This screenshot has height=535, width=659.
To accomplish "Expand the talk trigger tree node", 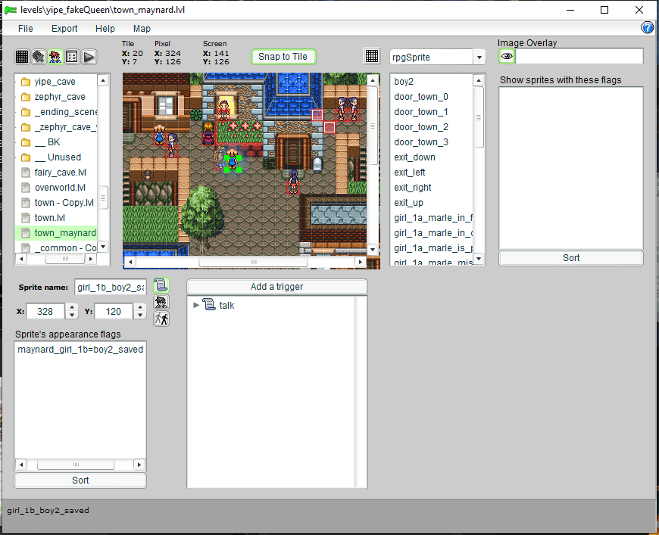I will [x=197, y=305].
